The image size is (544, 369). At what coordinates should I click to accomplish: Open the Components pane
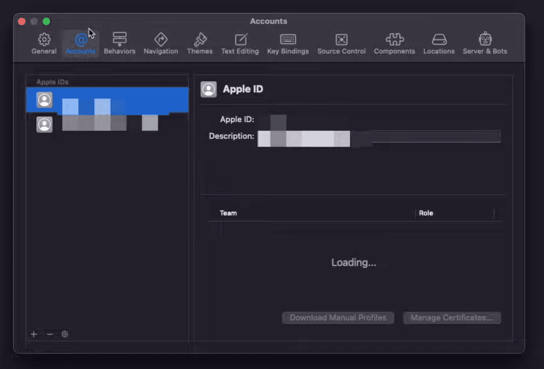pyautogui.click(x=394, y=43)
